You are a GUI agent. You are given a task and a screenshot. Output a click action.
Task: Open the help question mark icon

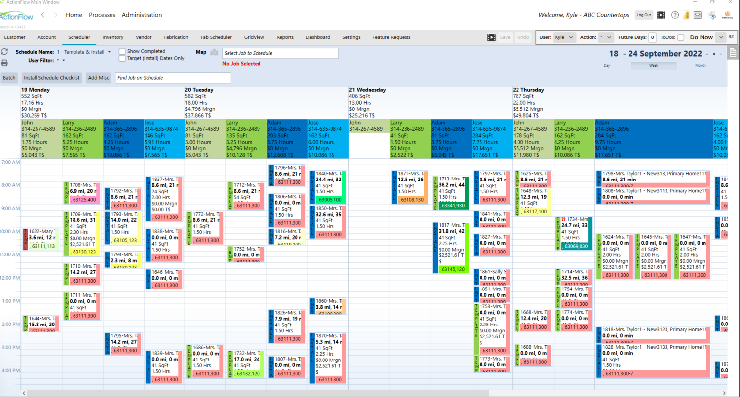675,15
